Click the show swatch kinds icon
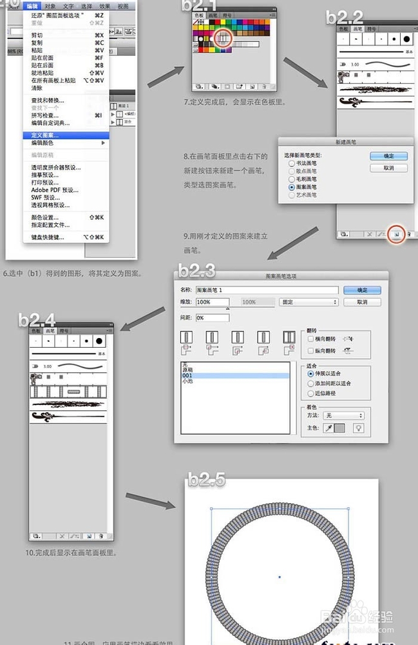 (x=214, y=87)
